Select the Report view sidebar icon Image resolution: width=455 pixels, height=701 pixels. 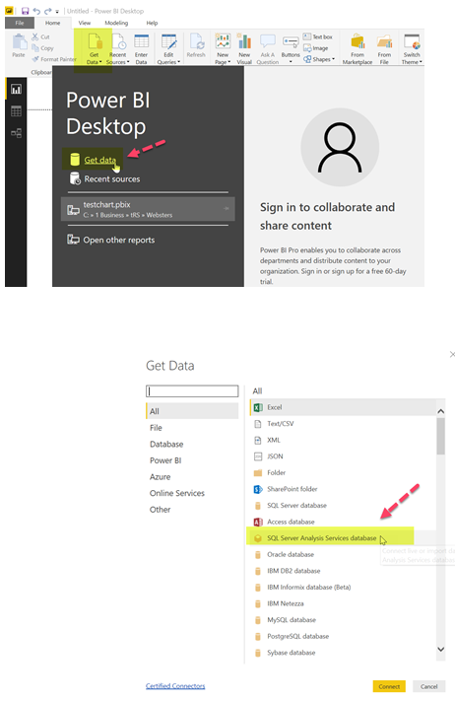point(16,90)
